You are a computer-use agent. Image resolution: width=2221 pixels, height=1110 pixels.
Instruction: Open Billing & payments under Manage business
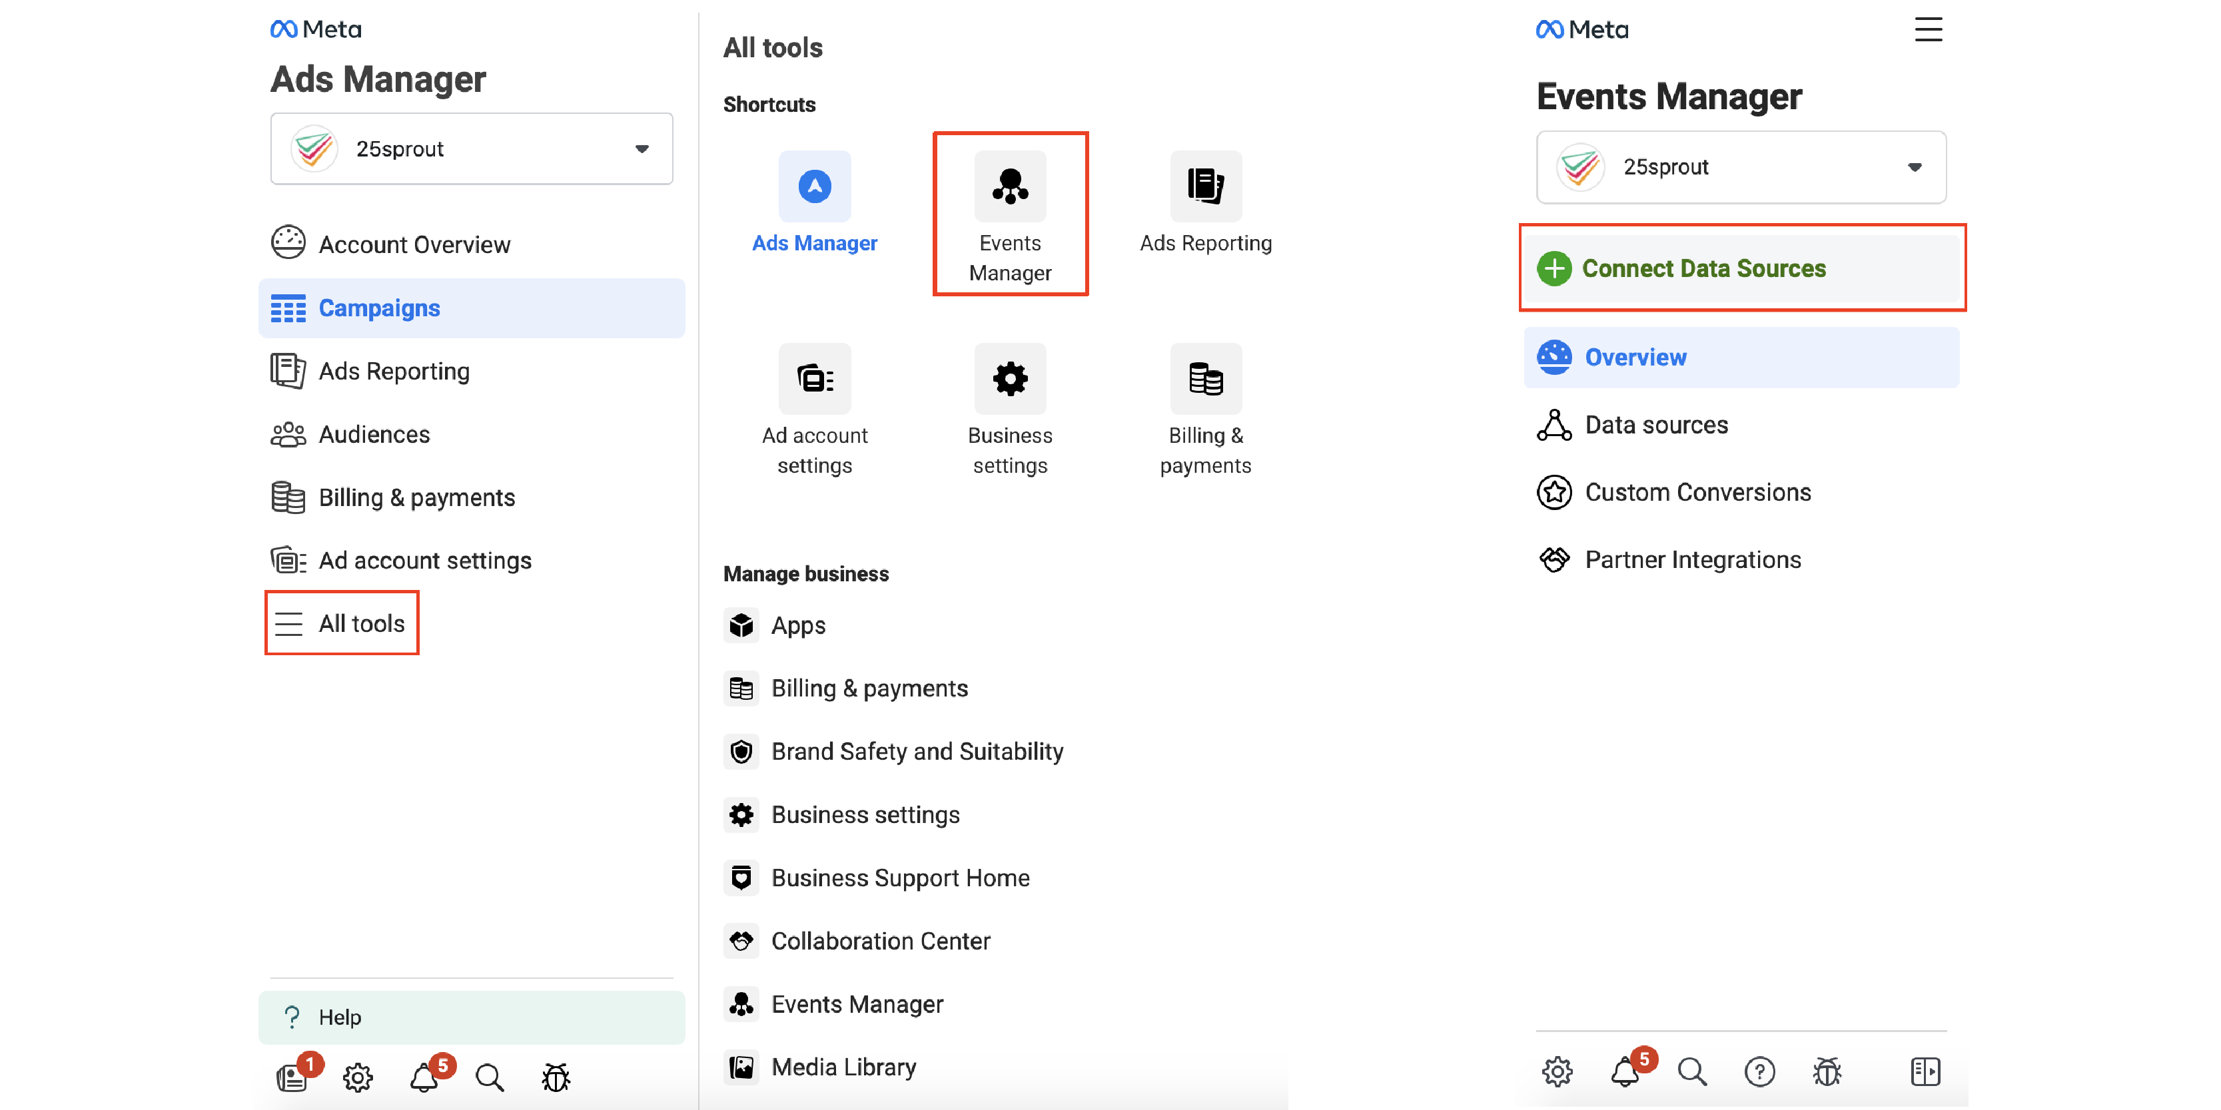pyautogui.click(x=846, y=688)
